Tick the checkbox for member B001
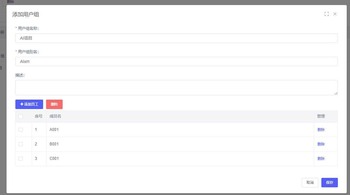350x195 pixels. pyautogui.click(x=21, y=144)
